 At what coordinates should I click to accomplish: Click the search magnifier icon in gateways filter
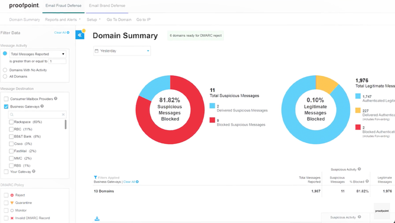12,115
